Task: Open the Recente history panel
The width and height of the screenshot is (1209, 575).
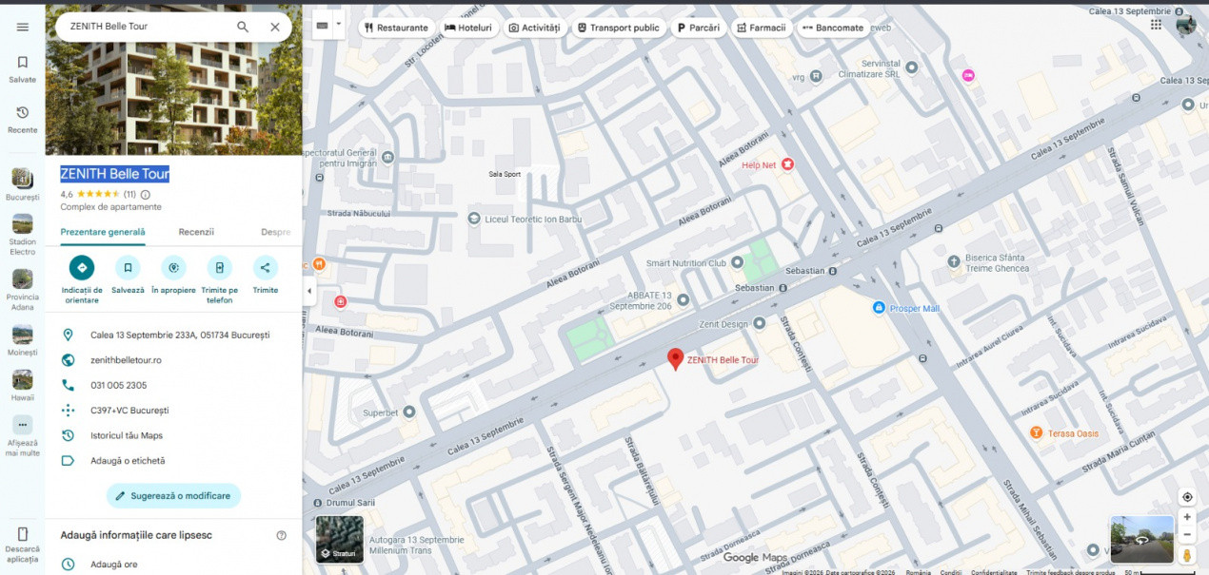Action: 22,119
